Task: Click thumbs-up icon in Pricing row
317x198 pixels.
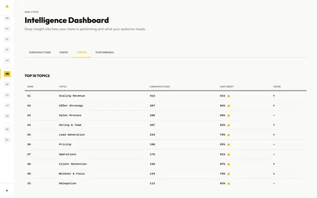Action: point(228,145)
